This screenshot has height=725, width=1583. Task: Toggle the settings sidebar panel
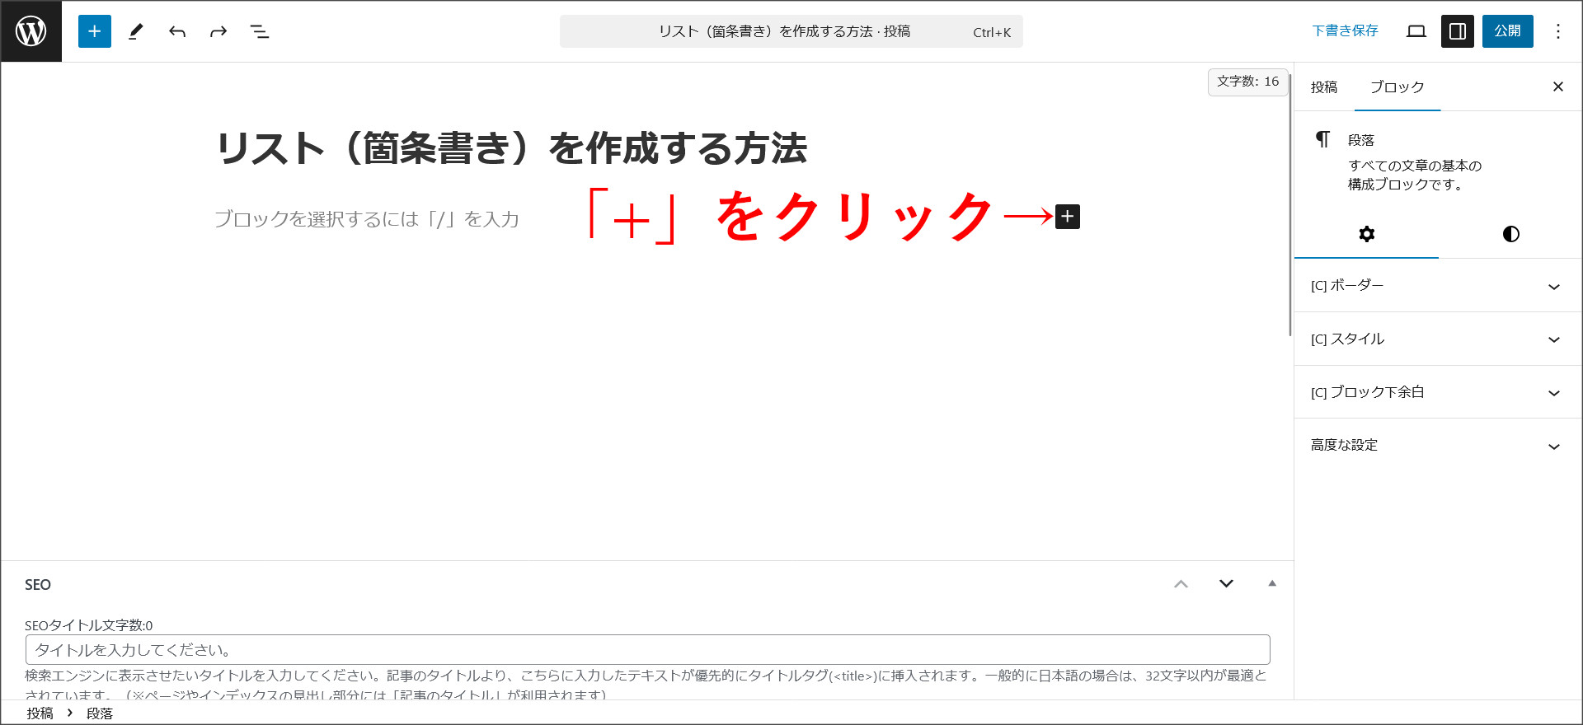pyautogui.click(x=1457, y=31)
